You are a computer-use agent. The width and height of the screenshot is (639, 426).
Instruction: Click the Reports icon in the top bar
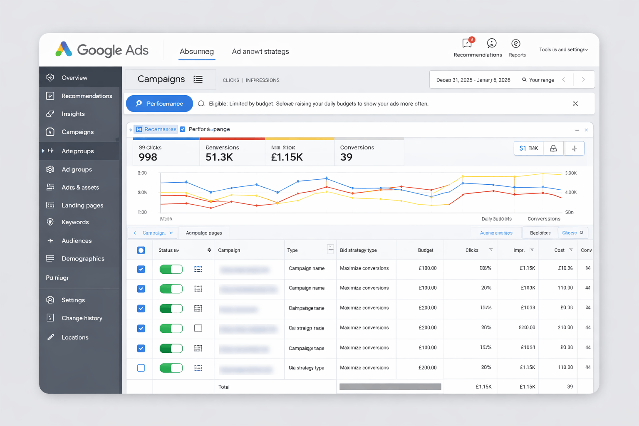(516, 42)
